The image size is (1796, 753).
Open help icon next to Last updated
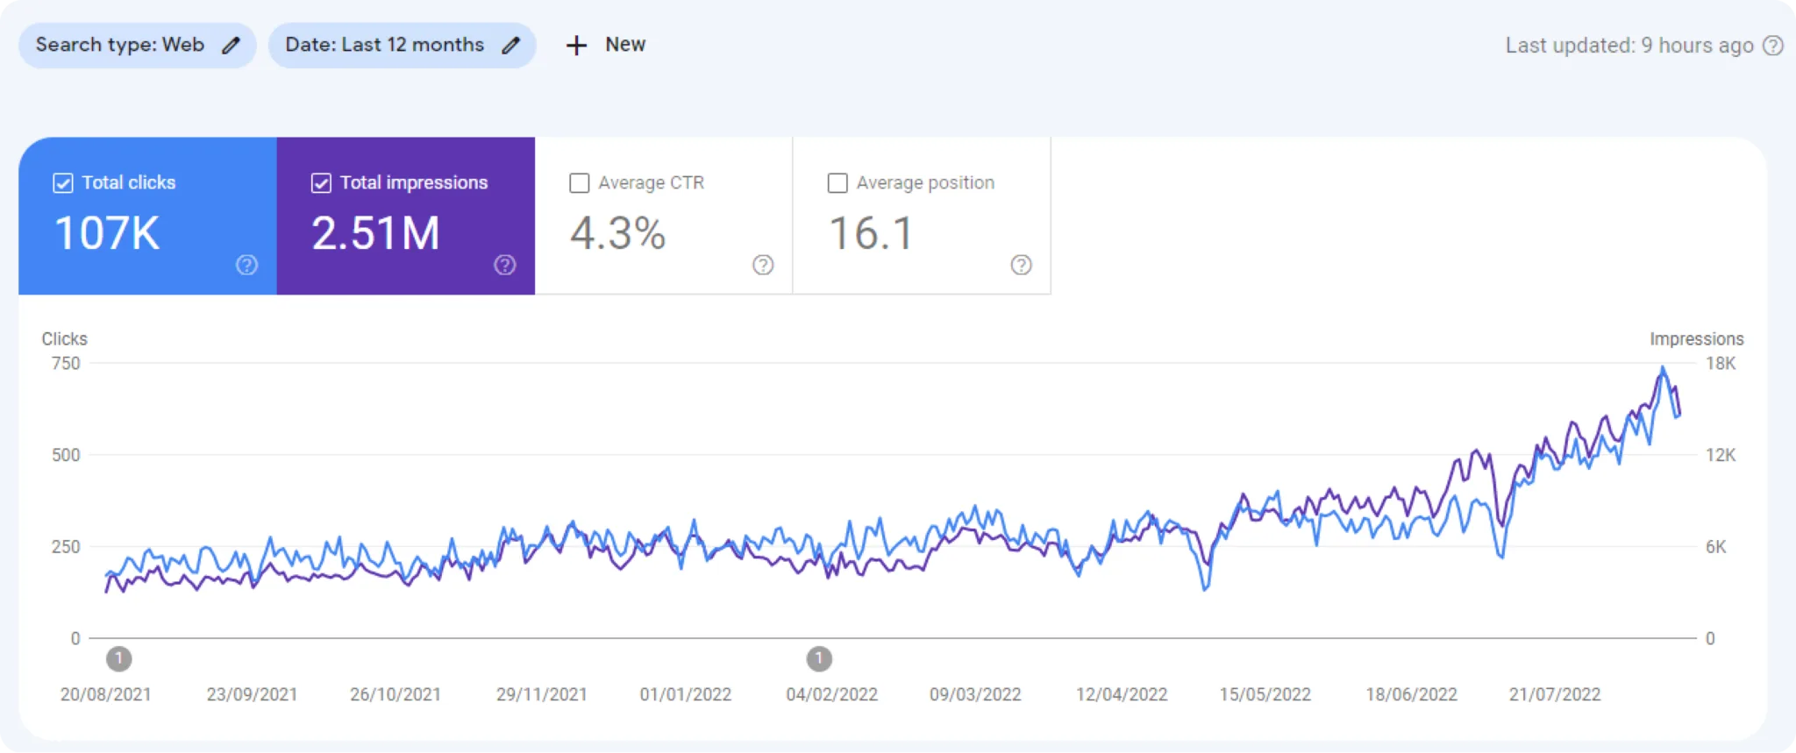click(x=1772, y=46)
